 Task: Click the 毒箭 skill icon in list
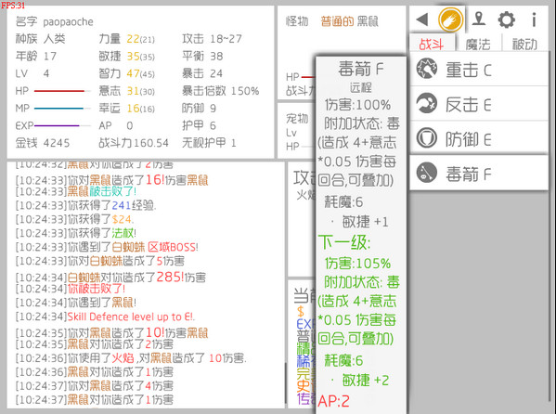point(427,173)
